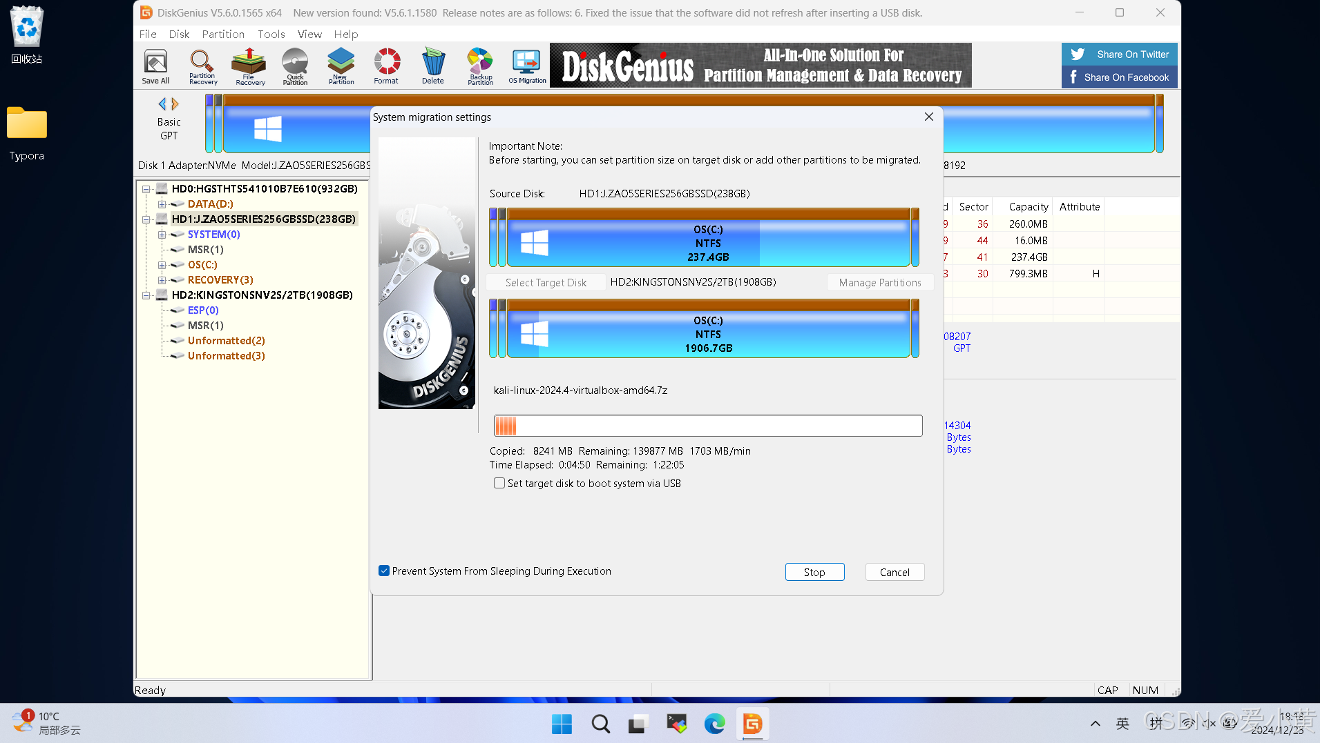Switch the input language indicator 英
Screen dimensions: 1320x743
coord(1122,724)
